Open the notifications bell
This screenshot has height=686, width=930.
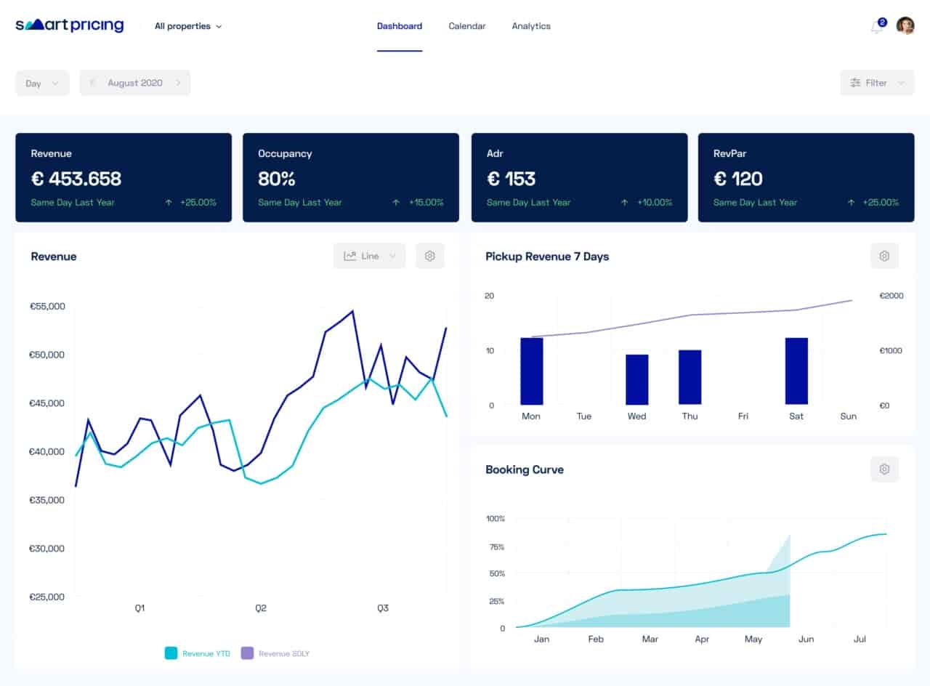click(877, 27)
